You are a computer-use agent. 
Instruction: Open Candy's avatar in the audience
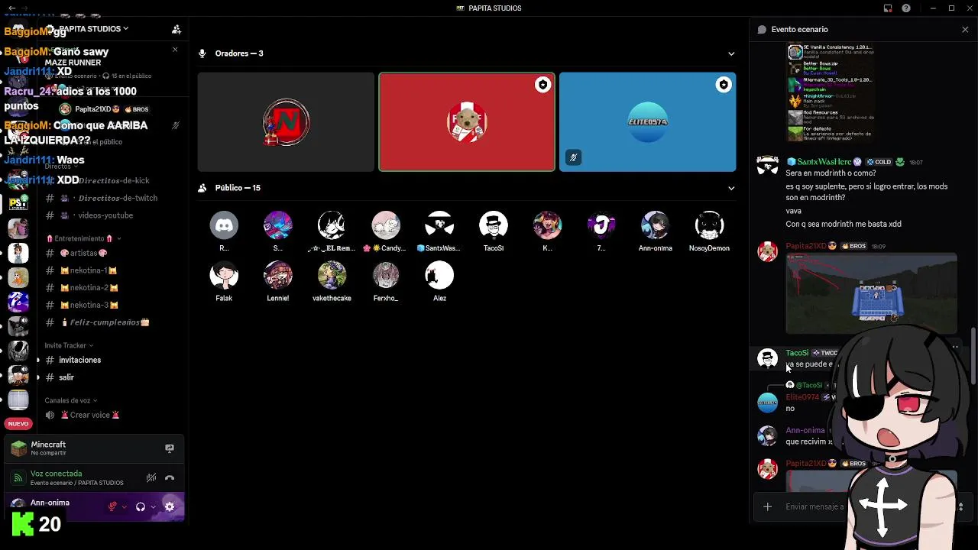(x=385, y=225)
